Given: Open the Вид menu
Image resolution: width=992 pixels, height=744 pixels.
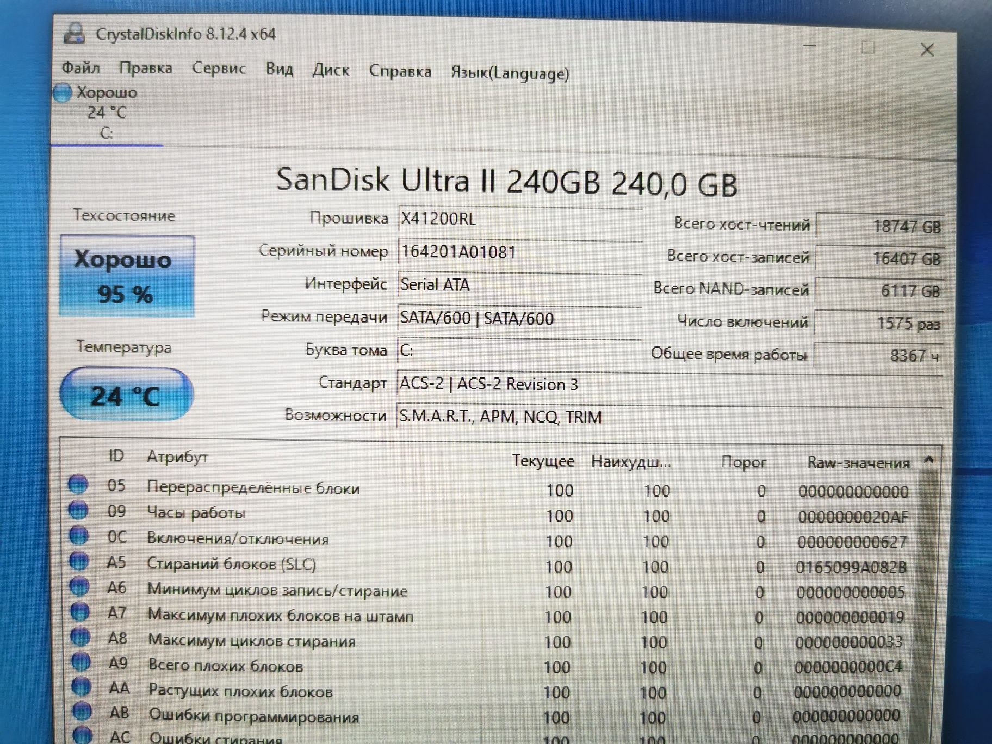Looking at the screenshot, I should coord(280,69).
